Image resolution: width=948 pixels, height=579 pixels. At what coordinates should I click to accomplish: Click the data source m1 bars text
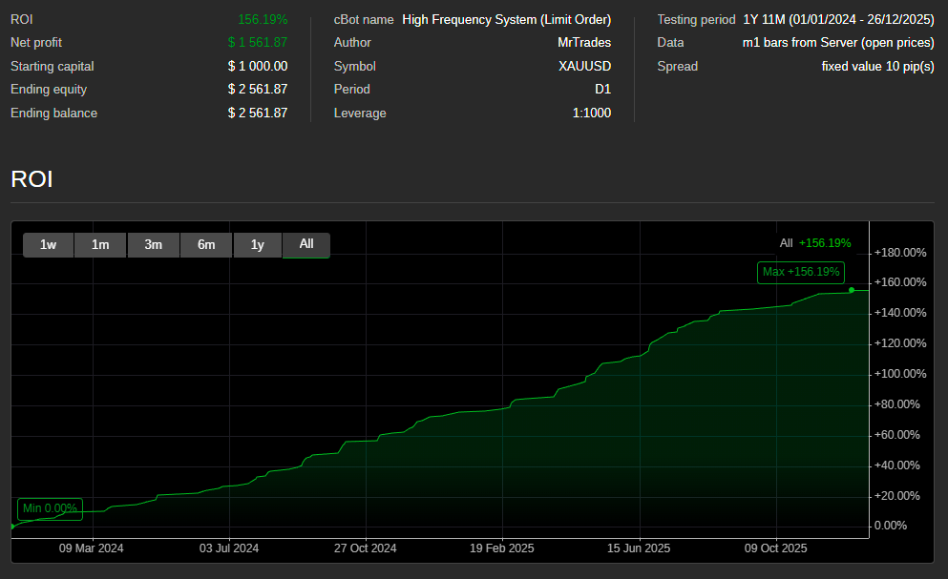click(838, 43)
